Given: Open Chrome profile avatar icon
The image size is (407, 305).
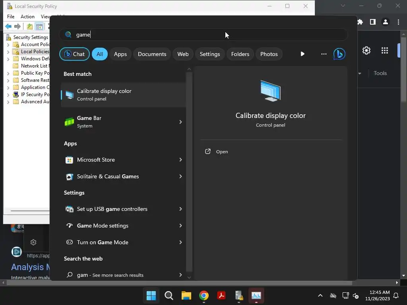Looking at the screenshot, I should (386, 22).
